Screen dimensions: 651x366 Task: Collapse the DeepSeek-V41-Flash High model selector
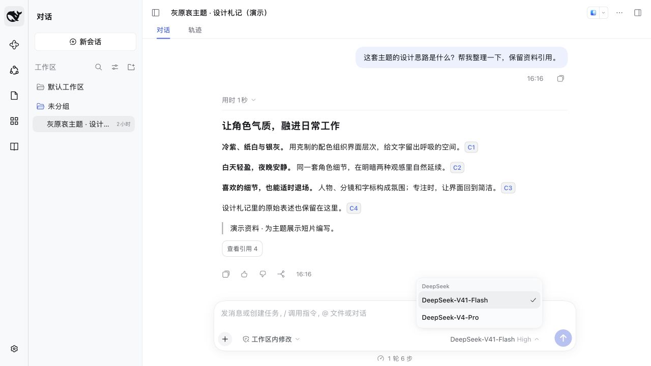(494, 339)
